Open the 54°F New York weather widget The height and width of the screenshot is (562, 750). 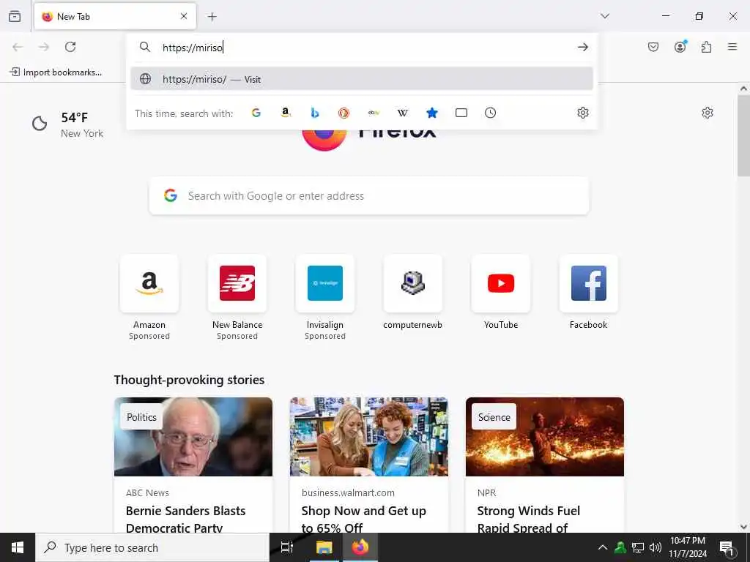click(x=67, y=124)
